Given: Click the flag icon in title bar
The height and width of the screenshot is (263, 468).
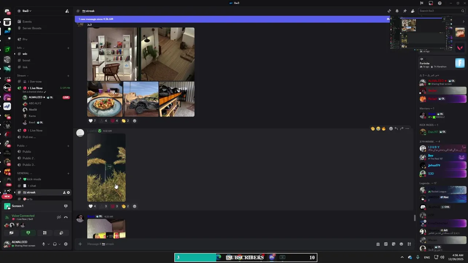Looking at the screenshot, I should (x=422, y=3).
